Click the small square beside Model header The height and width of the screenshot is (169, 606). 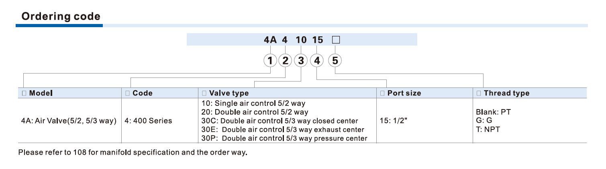pos(24,93)
